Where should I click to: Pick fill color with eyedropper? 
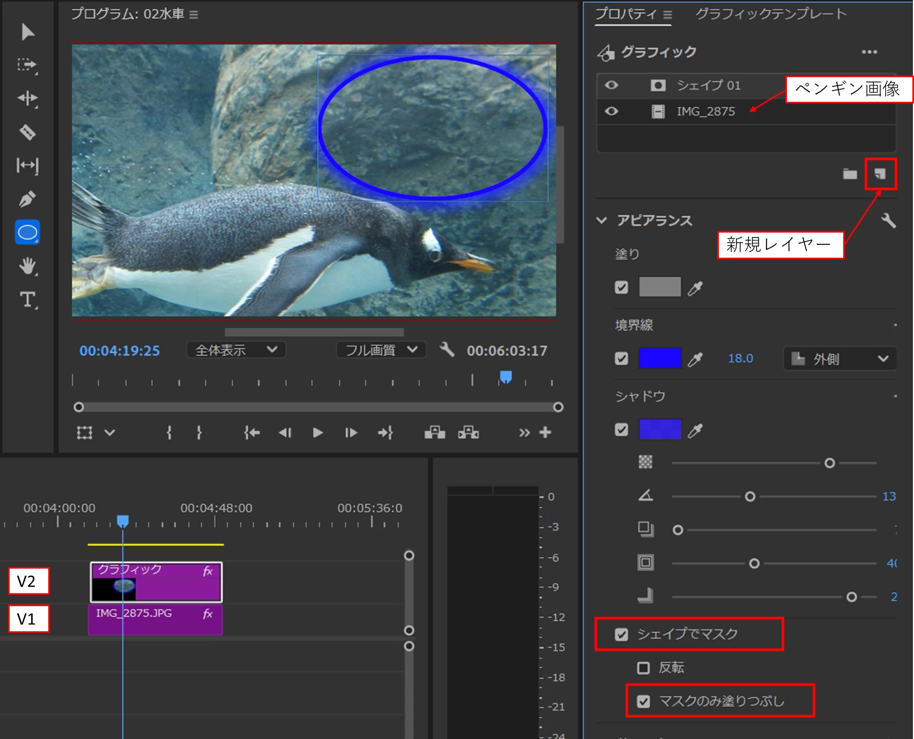pyautogui.click(x=695, y=288)
